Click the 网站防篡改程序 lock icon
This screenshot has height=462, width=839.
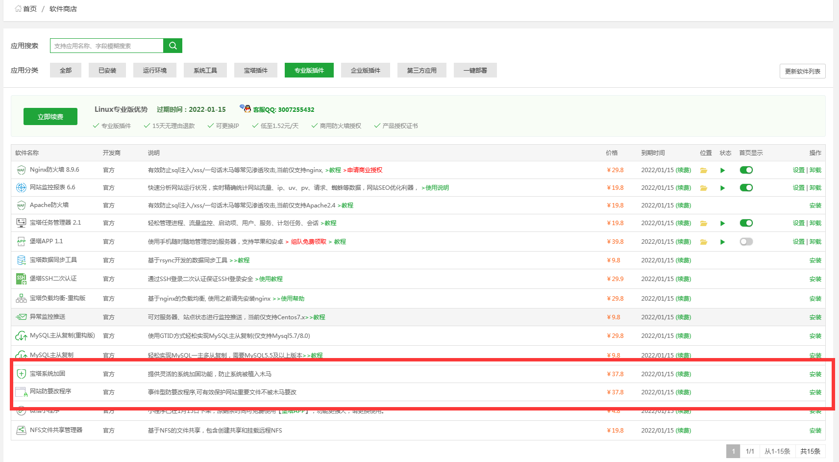(x=21, y=392)
